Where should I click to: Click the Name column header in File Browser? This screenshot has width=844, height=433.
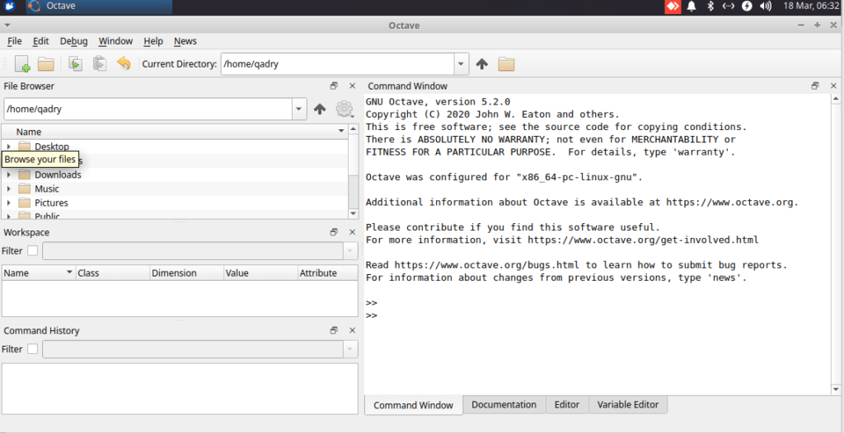(x=175, y=132)
